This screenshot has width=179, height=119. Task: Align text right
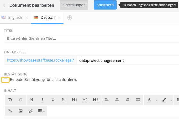[x=127, y=100]
